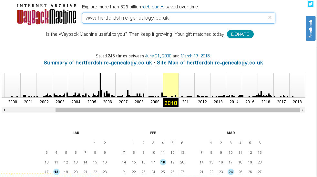Click the timeline scrollbar left arrow

click(4, 110)
